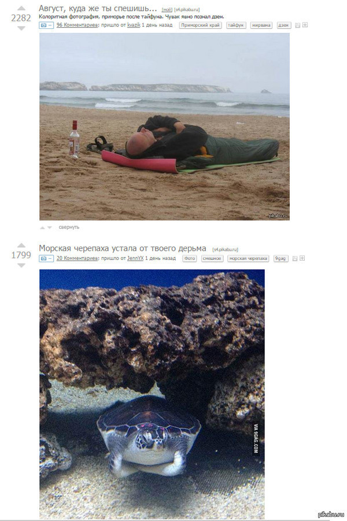
Task: Open the морская черепаха tag
Action: point(248,259)
